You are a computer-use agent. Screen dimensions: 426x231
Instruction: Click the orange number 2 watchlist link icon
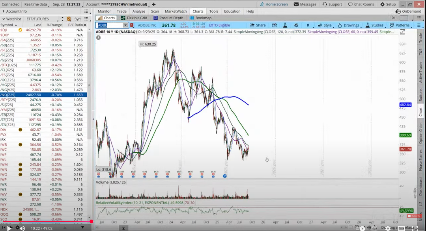click(x=69, y=19)
